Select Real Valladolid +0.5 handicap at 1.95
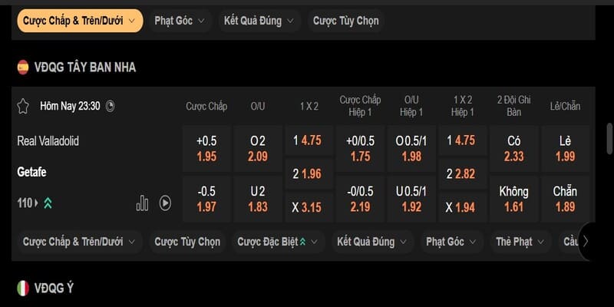The image size is (614, 307). (x=206, y=148)
